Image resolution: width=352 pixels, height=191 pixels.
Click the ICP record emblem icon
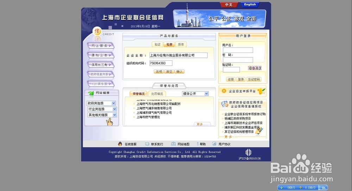click(248, 152)
